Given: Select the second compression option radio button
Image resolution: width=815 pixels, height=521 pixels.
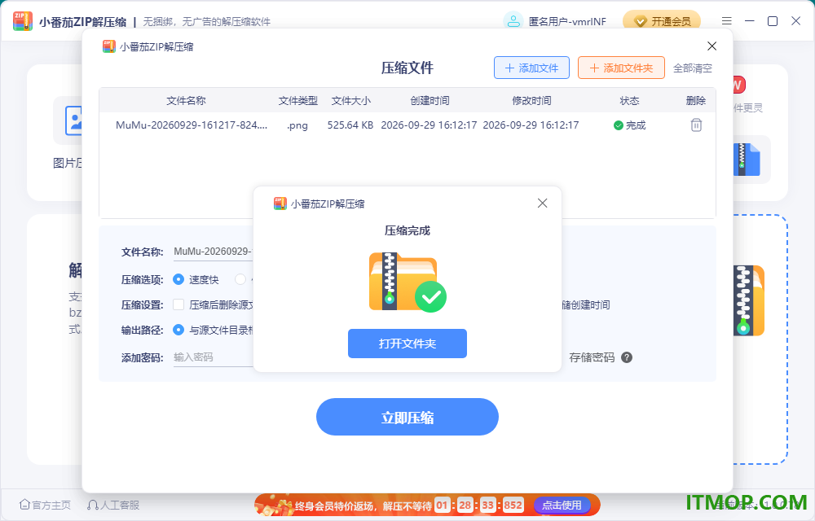Looking at the screenshot, I should point(240,280).
